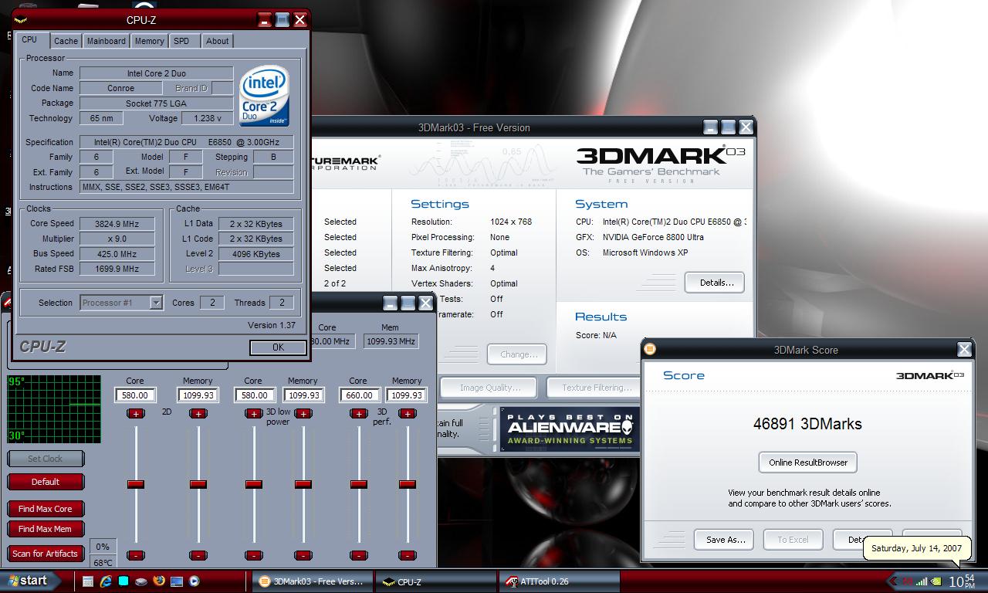Increase 3D low power Memory with plus
988x593 pixels.
point(303,414)
